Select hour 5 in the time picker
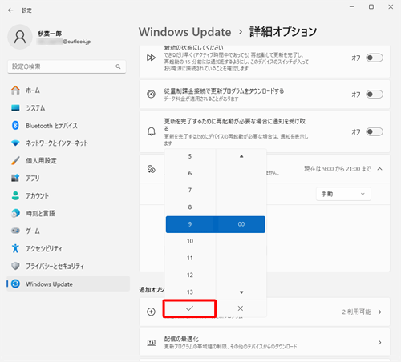The height and width of the screenshot is (362, 401). (190, 156)
